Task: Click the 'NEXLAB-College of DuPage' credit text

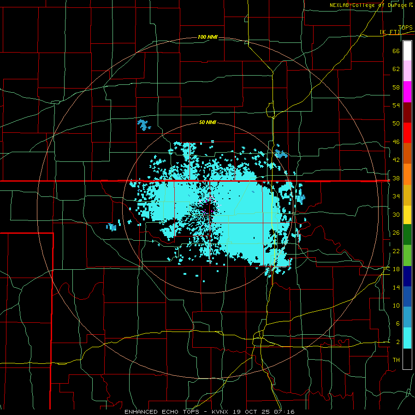Action: [368, 5]
